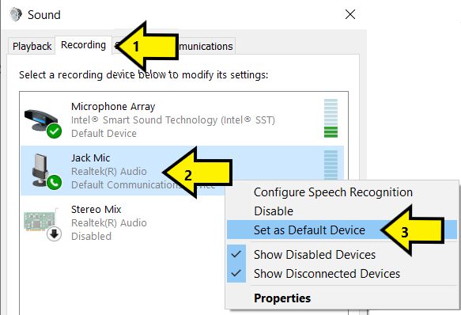
Task: Click the green checkmark default device badge
Action: pos(55,131)
